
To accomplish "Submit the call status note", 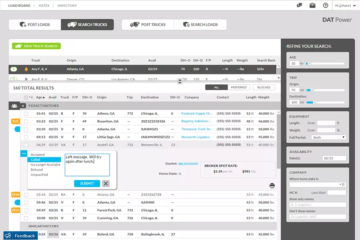I will coord(87,184).
